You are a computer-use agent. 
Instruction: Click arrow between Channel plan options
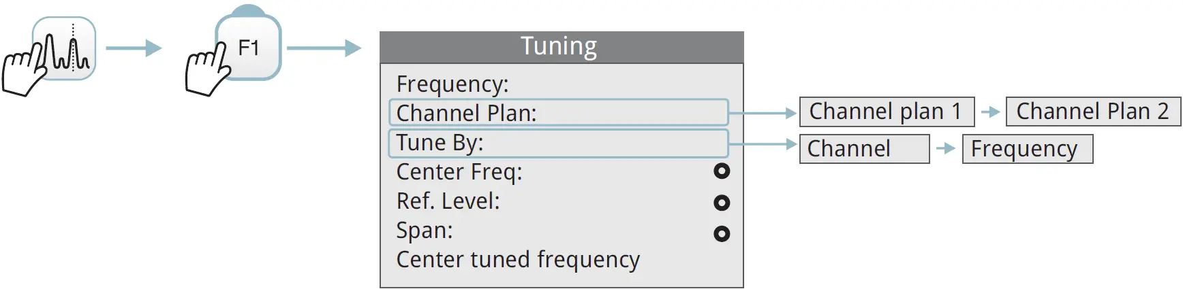click(990, 112)
